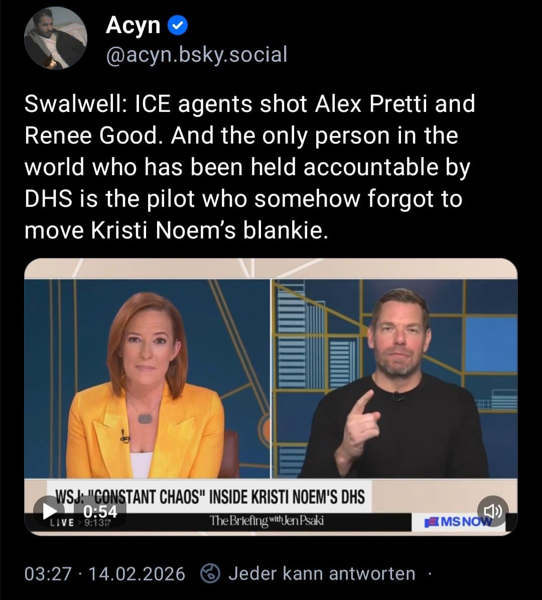Tap the reply-permission icon beside 'Jeder kann antworten'
Viewport: 542px width, 600px height.
210,573
